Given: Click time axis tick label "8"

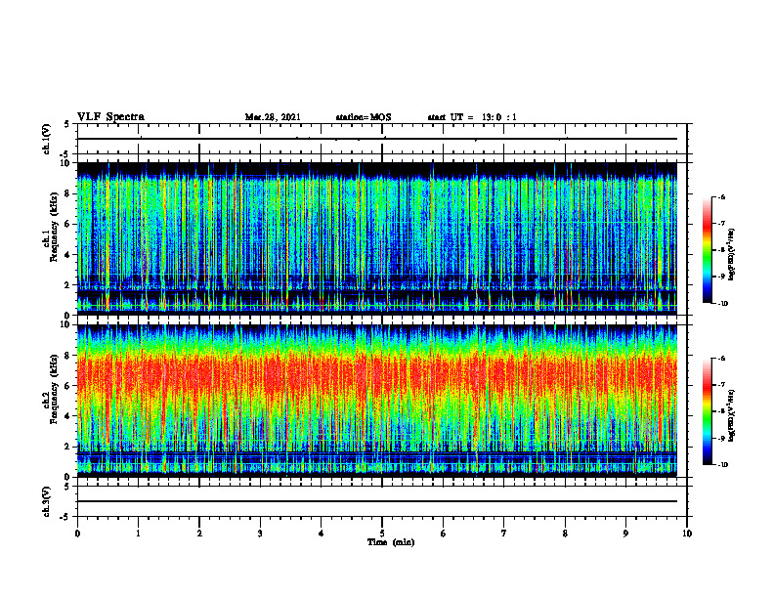Looking at the screenshot, I should pyautogui.click(x=565, y=534).
